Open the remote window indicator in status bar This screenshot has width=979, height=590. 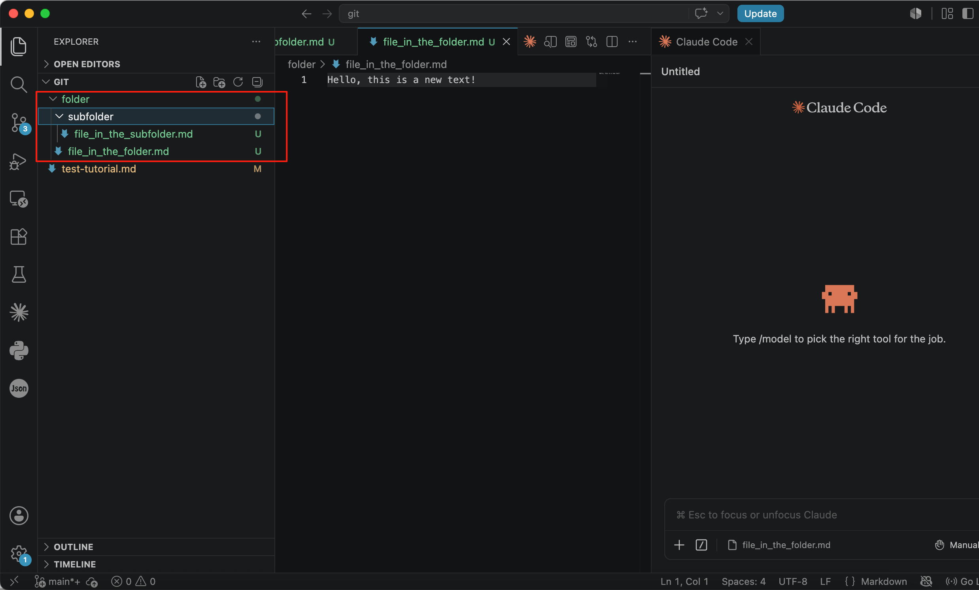(14, 581)
